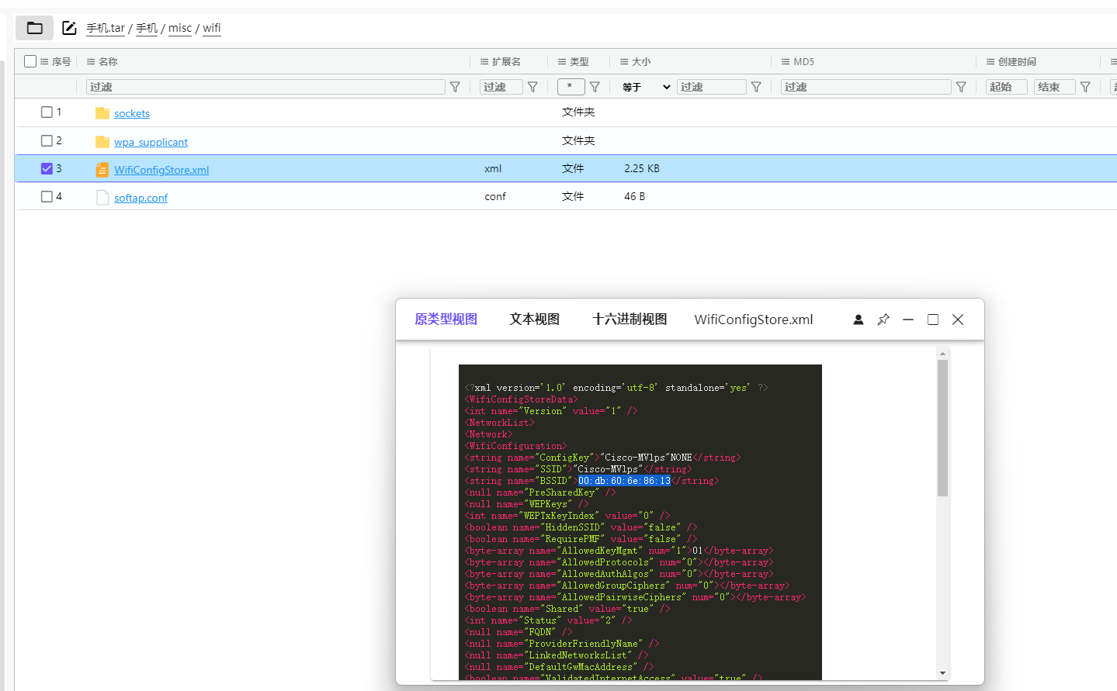1117x691 pixels.
Task: Click the softap.conf document icon
Action: 102,198
